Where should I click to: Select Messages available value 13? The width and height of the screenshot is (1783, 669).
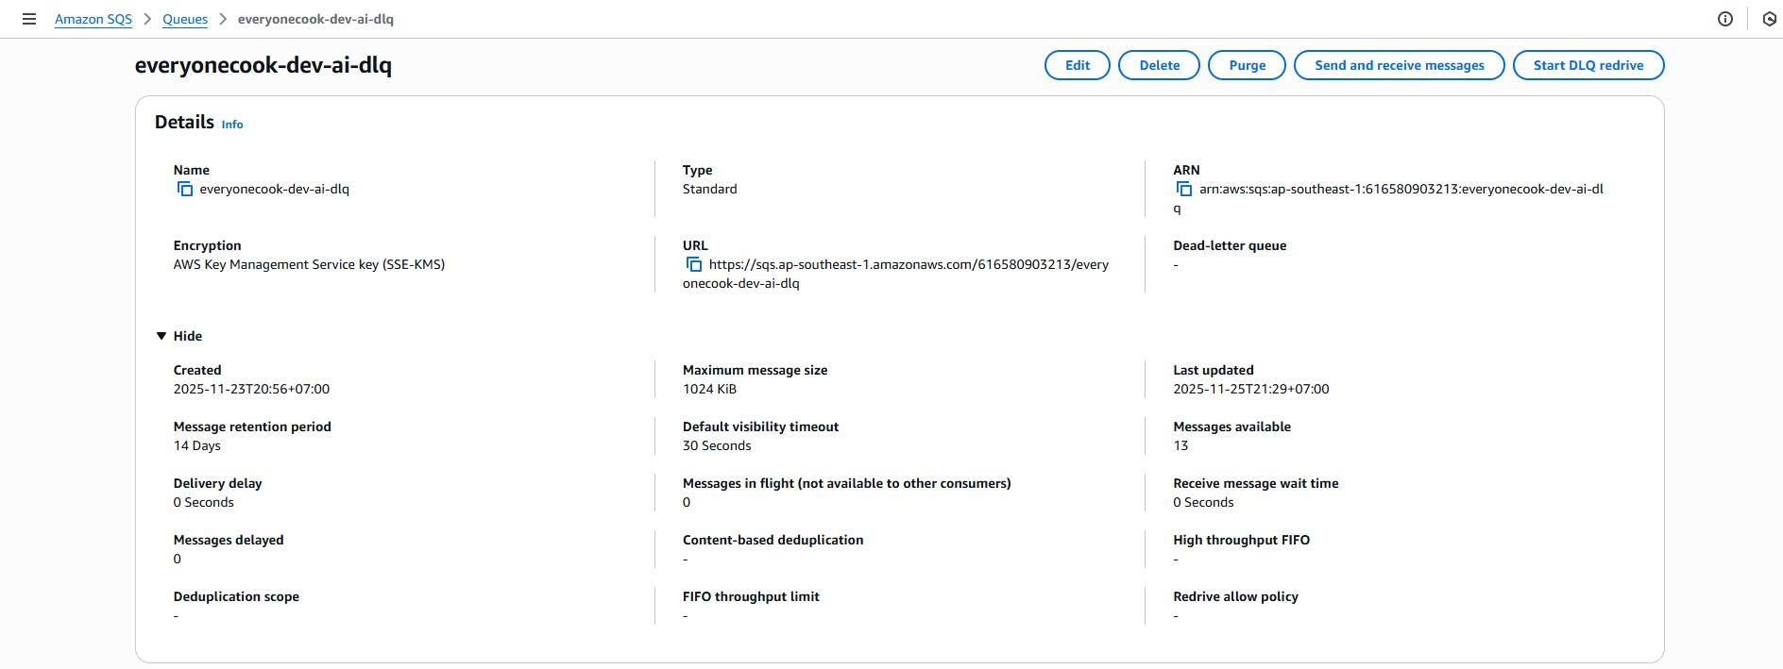tap(1180, 445)
